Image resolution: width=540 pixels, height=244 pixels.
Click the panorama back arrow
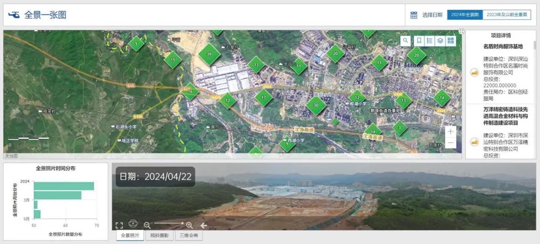click(x=204, y=225)
